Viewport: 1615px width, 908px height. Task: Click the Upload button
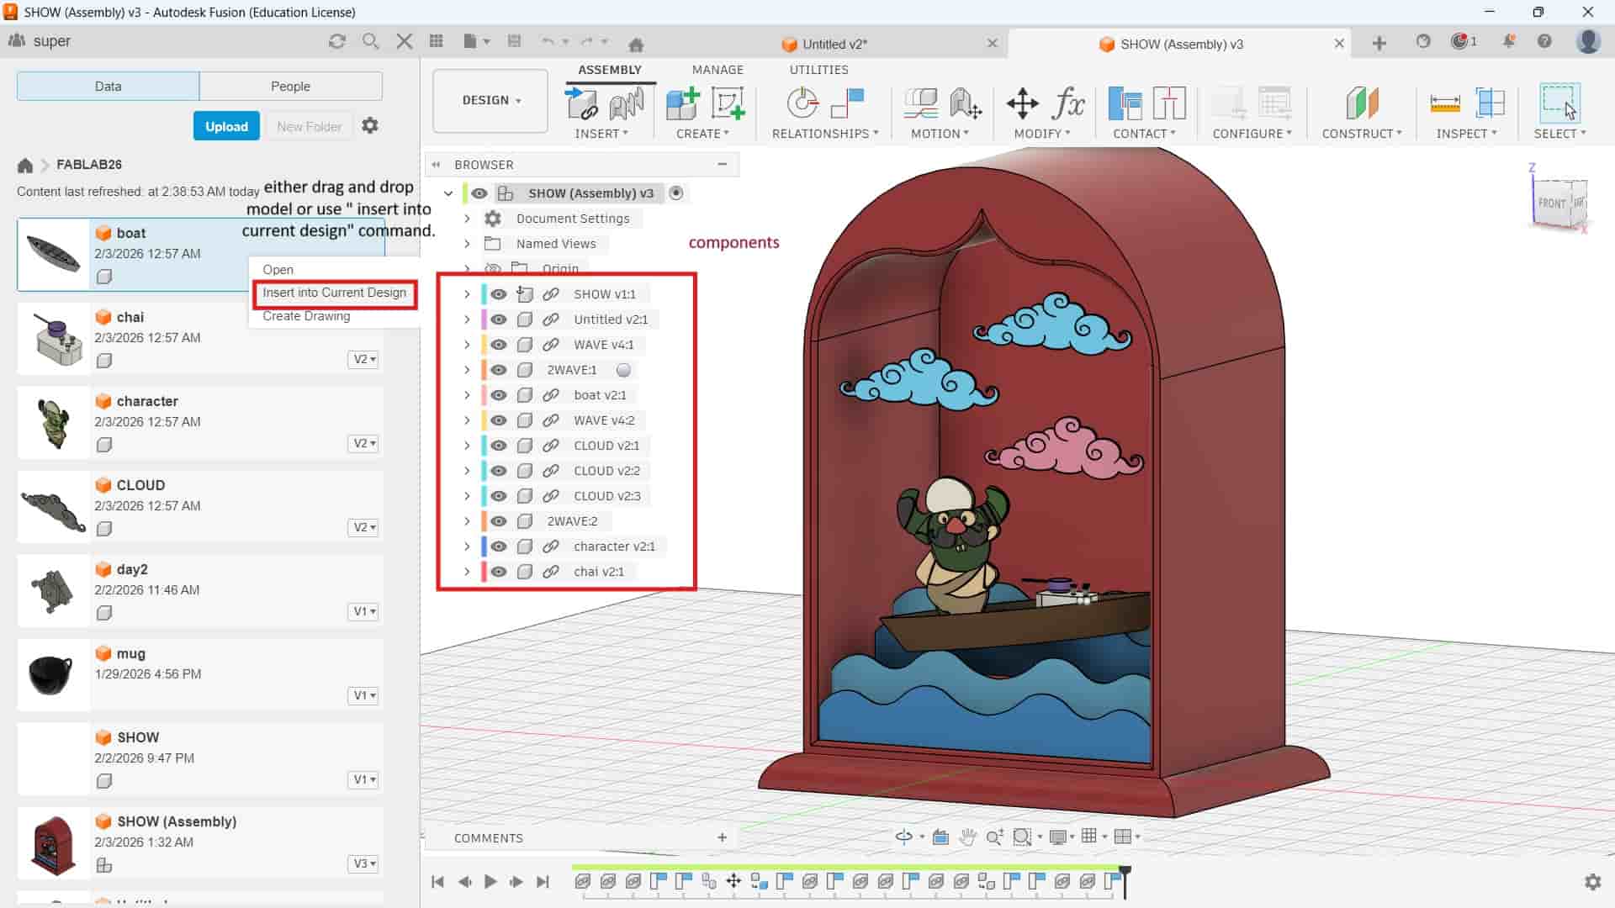coord(226,126)
